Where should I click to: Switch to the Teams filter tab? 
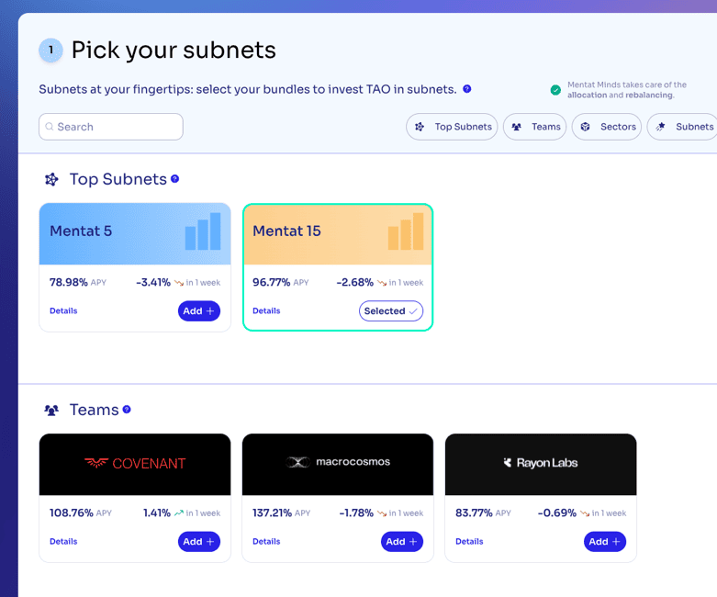click(534, 127)
